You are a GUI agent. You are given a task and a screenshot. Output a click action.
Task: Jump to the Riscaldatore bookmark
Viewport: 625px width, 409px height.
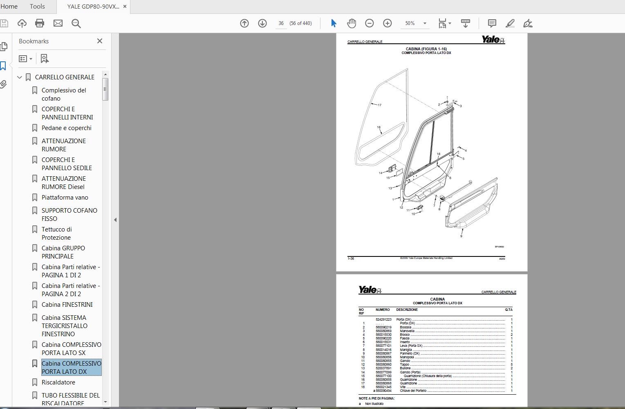point(58,382)
